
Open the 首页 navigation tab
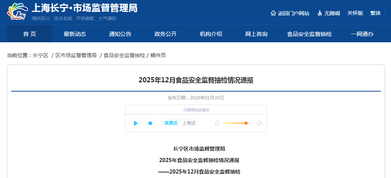pyautogui.click(x=30, y=34)
